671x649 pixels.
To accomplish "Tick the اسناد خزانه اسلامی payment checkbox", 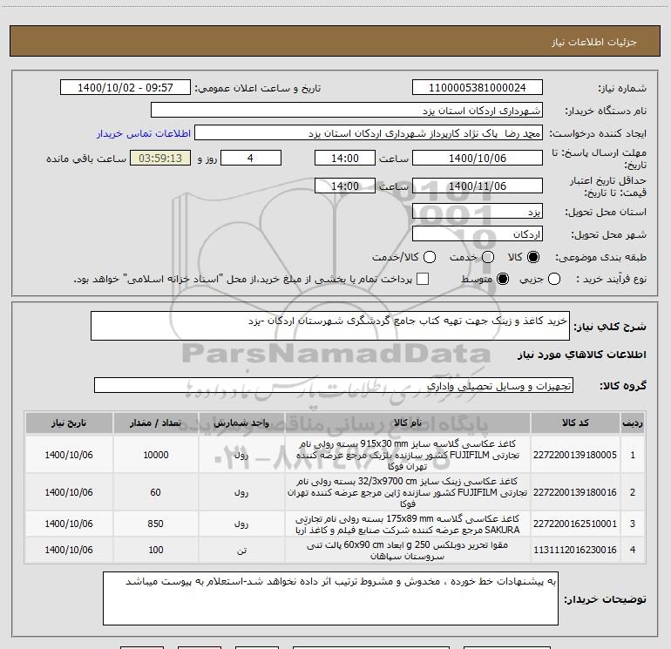I will 423,279.
